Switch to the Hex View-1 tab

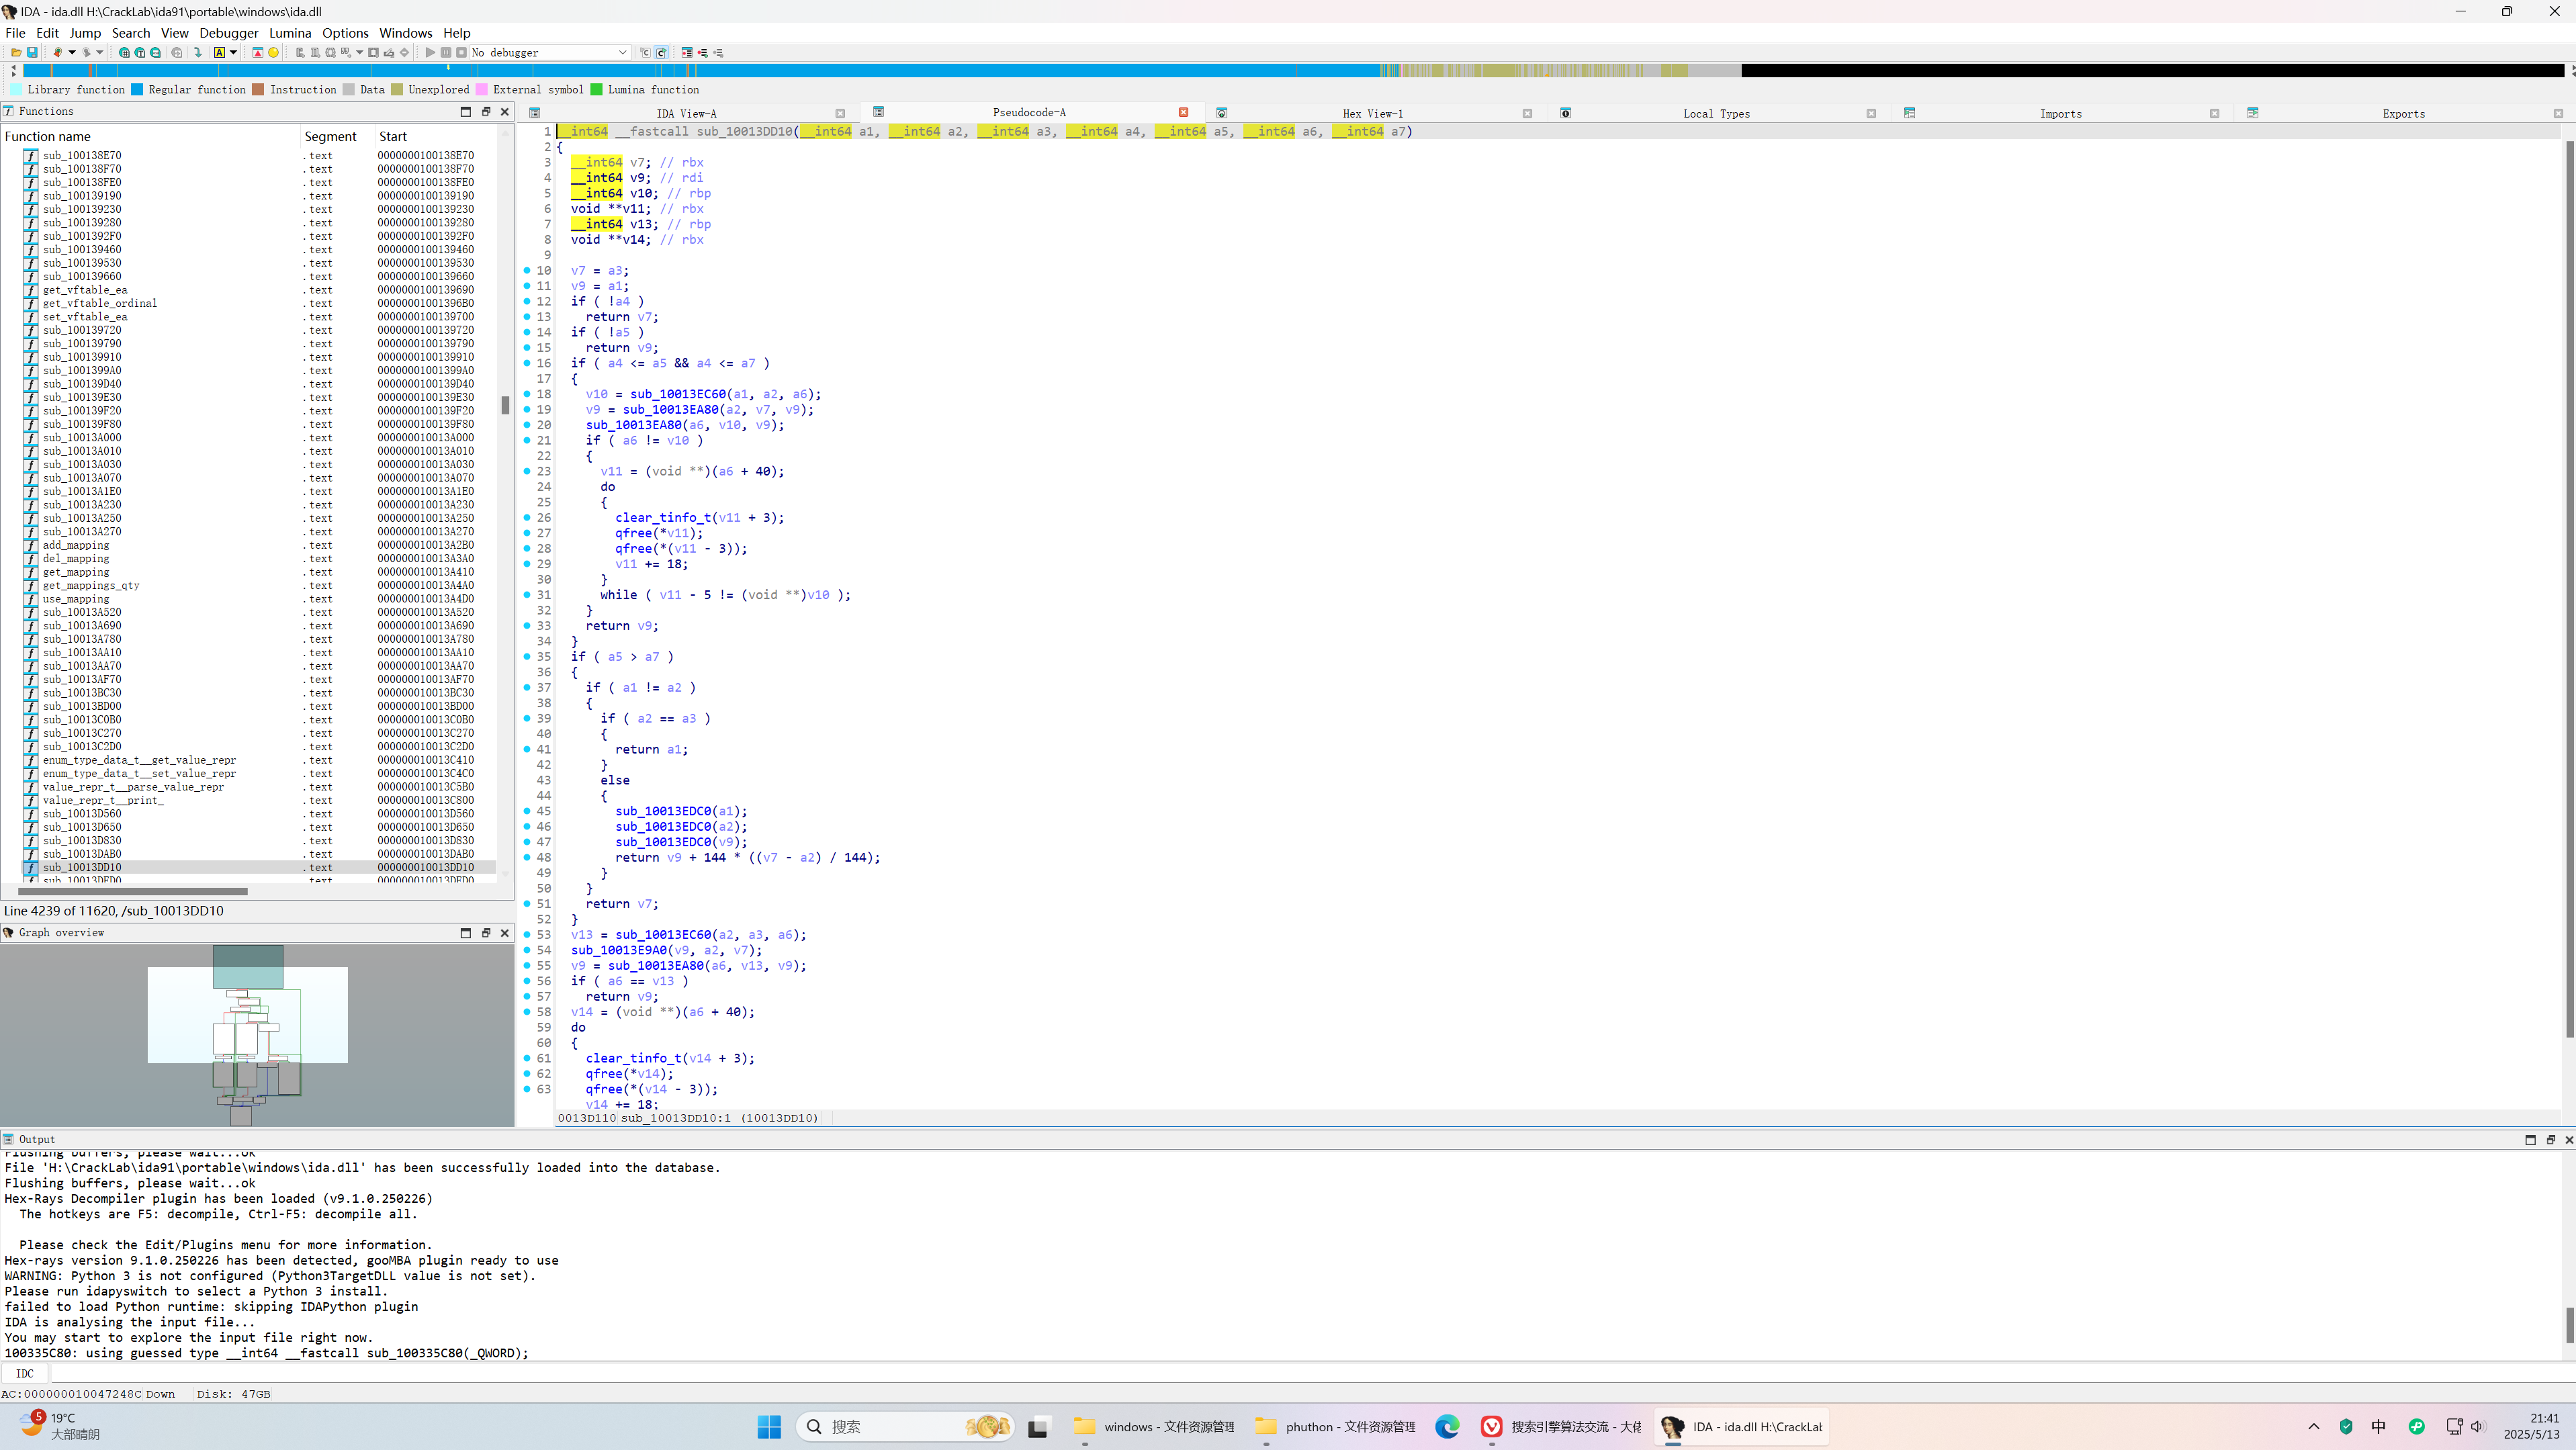(1372, 113)
